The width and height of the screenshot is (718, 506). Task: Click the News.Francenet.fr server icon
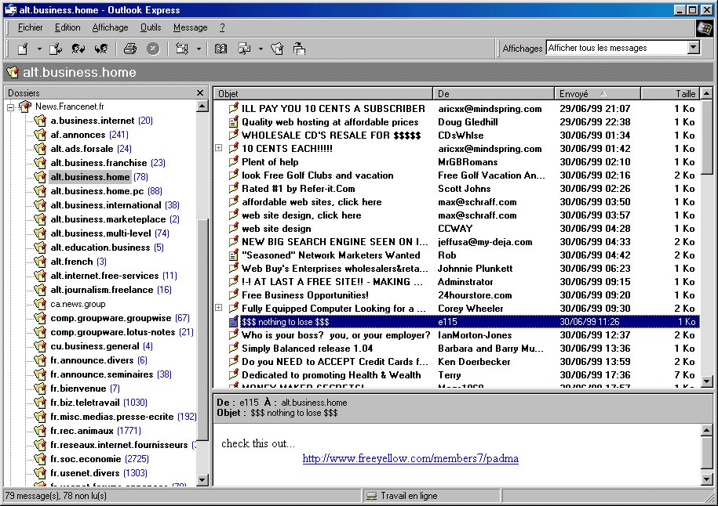25,107
